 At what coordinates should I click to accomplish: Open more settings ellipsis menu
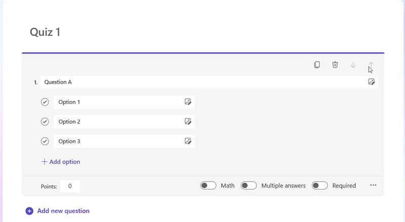(373, 185)
